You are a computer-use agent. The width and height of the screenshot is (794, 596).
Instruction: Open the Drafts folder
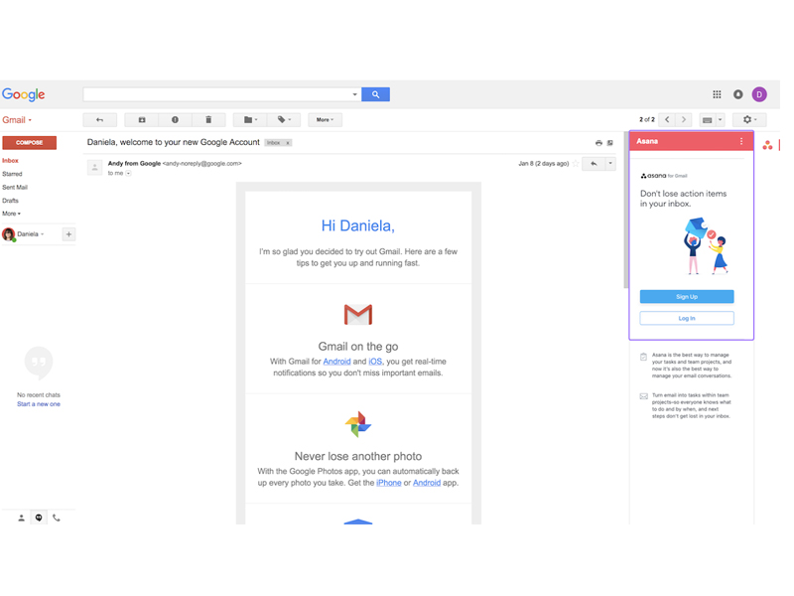click(10, 201)
